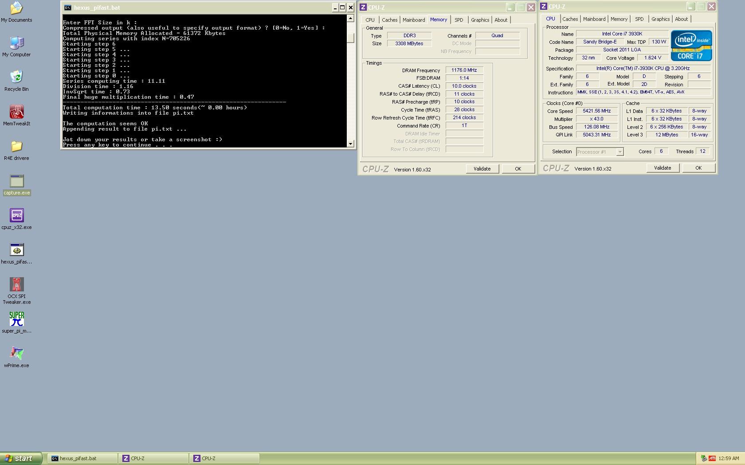Open Graphics tab in right CPU-Z window

point(660,19)
